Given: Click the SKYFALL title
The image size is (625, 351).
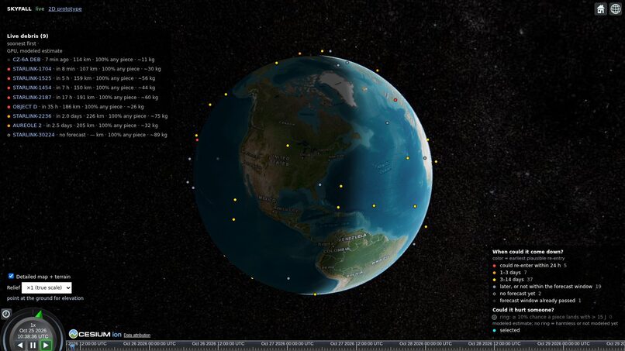Looking at the screenshot, I should pyautogui.click(x=19, y=9).
